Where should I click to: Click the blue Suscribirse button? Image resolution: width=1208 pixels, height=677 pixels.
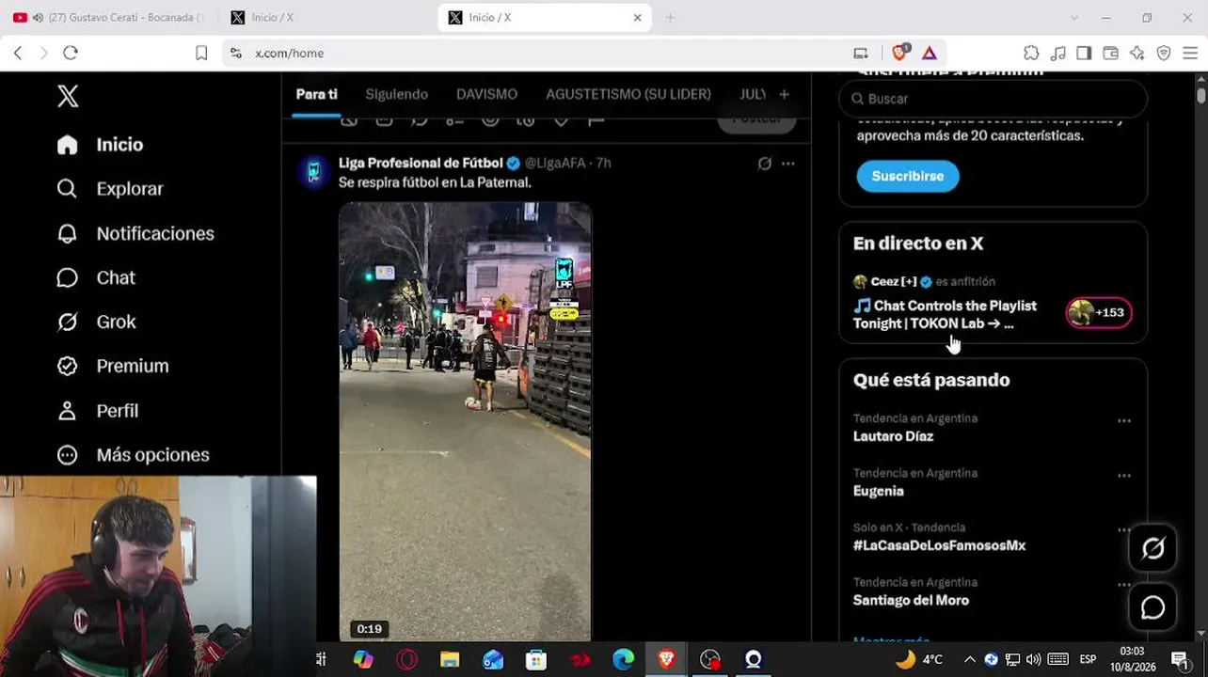907,176
